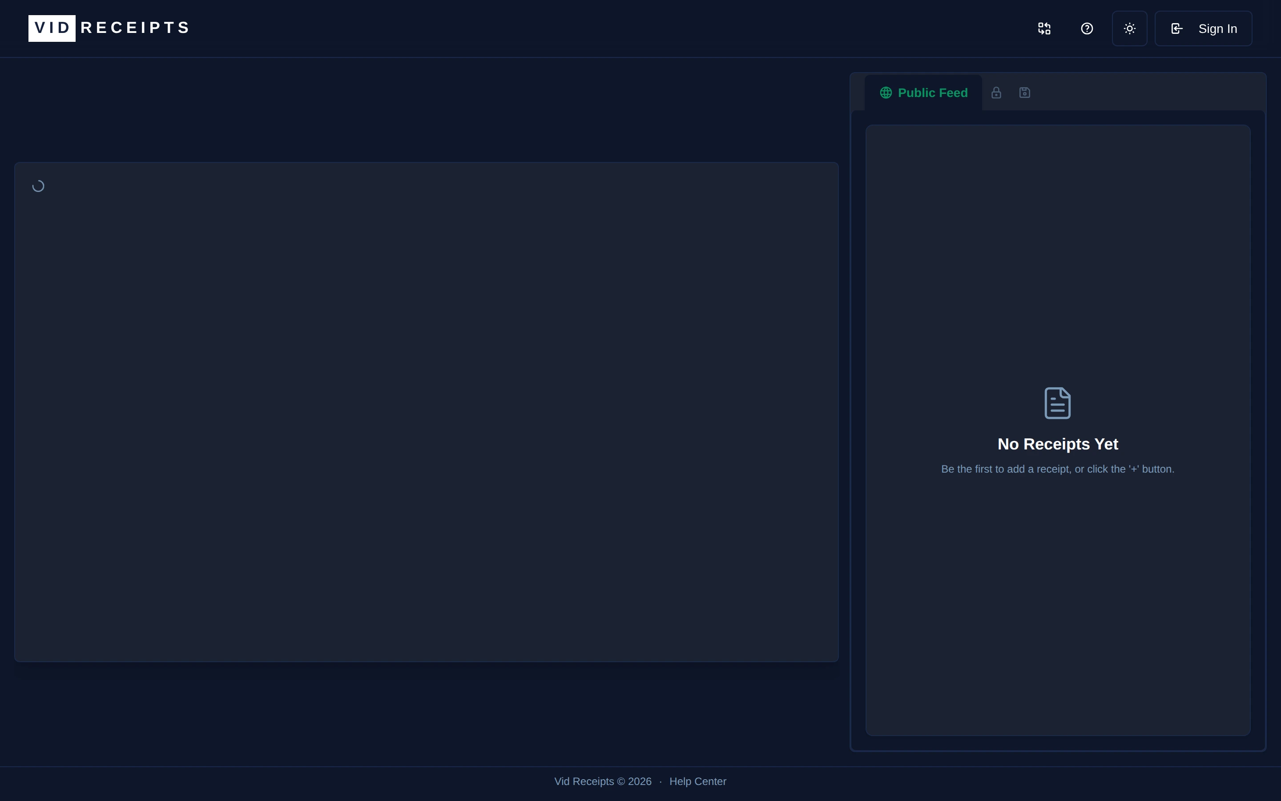Image resolution: width=1281 pixels, height=801 pixels.
Task: Click the VID RECEIPTS logo
Action: click(108, 28)
